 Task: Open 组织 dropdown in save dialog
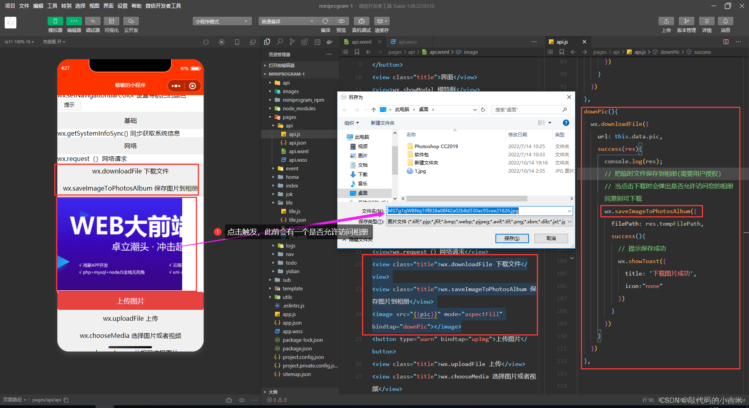tap(351, 123)
